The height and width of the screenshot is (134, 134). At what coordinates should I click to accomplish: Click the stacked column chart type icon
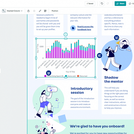coord(4,11)
